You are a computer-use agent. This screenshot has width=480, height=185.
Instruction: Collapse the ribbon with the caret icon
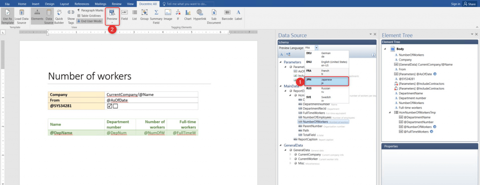477,27
